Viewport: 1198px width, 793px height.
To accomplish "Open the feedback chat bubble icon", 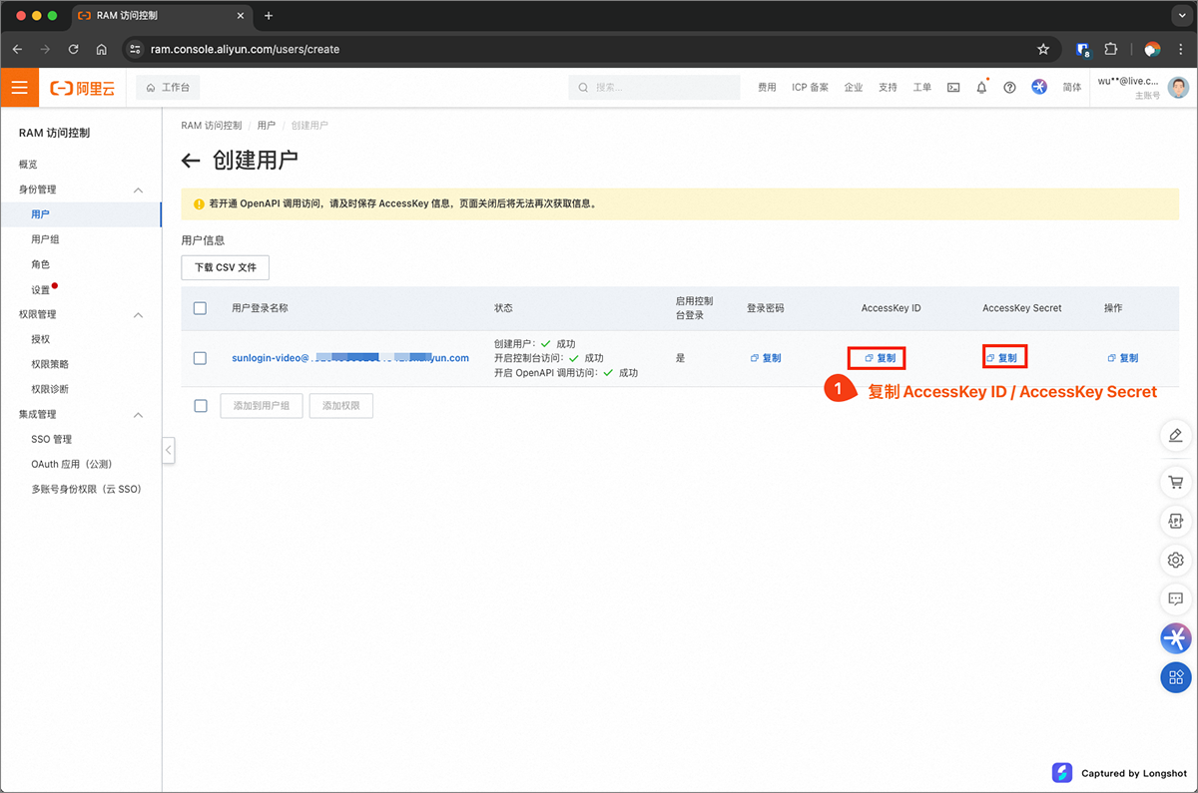I will (x=1175, y=599).
